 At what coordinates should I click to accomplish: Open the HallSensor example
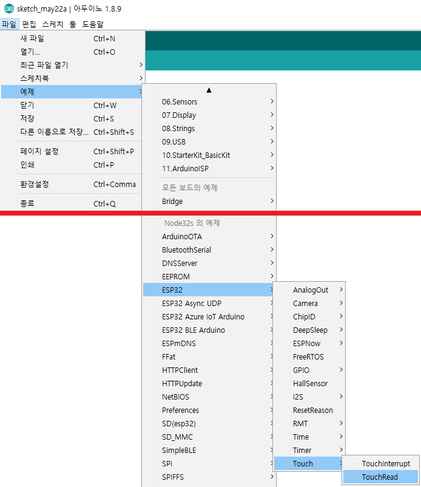pyautogui.click(x=309, y=384)
